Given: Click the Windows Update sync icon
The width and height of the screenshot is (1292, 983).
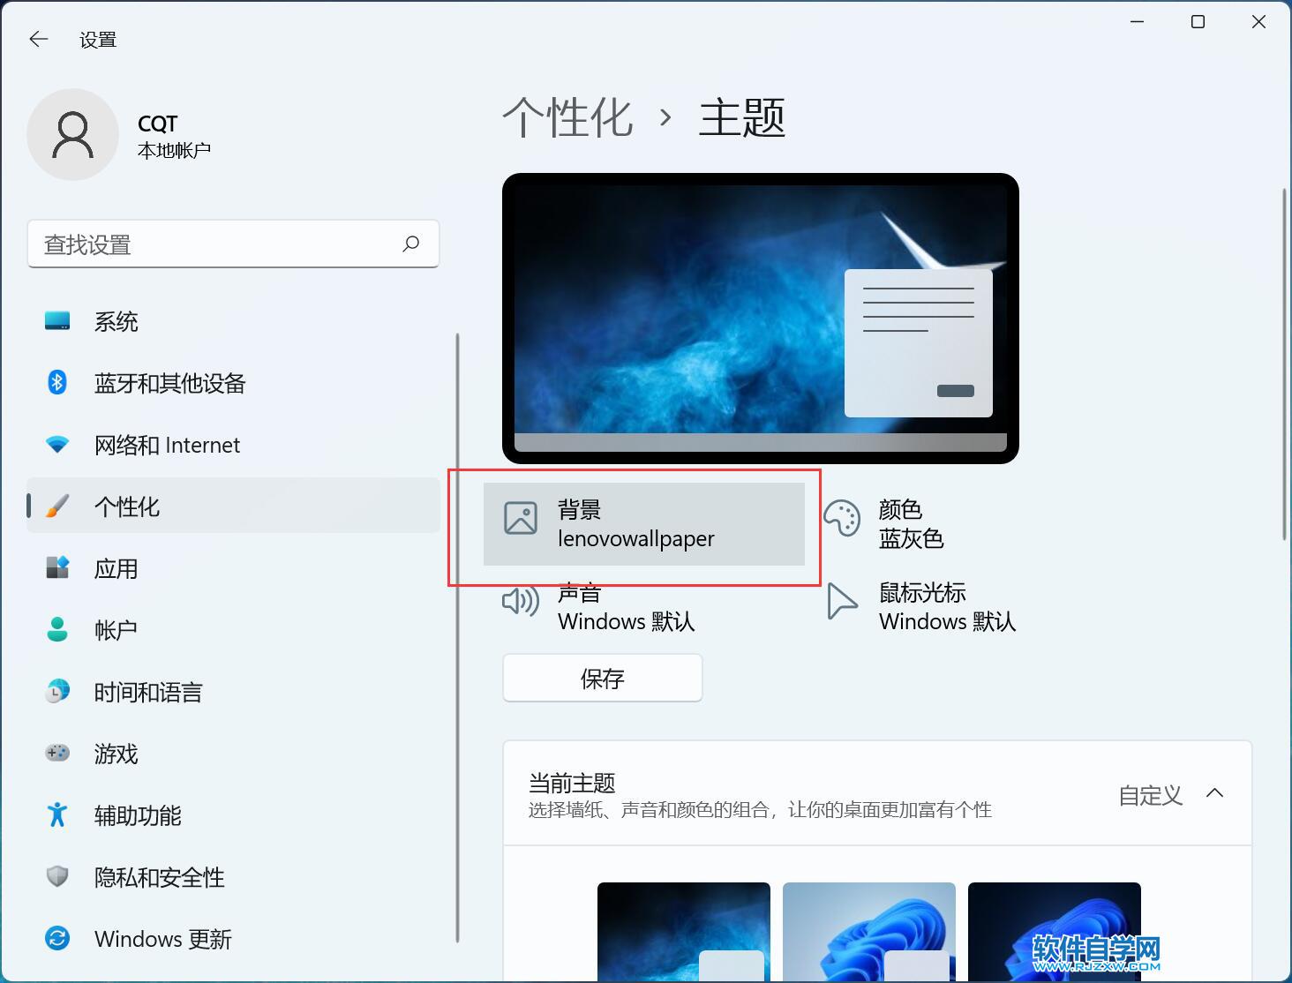Looking at the screenshot, I should (x=57, y=938).
